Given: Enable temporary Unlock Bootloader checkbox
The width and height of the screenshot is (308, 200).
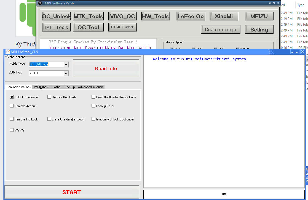Looking at the screenshot, I should click(x=93, y=119).
